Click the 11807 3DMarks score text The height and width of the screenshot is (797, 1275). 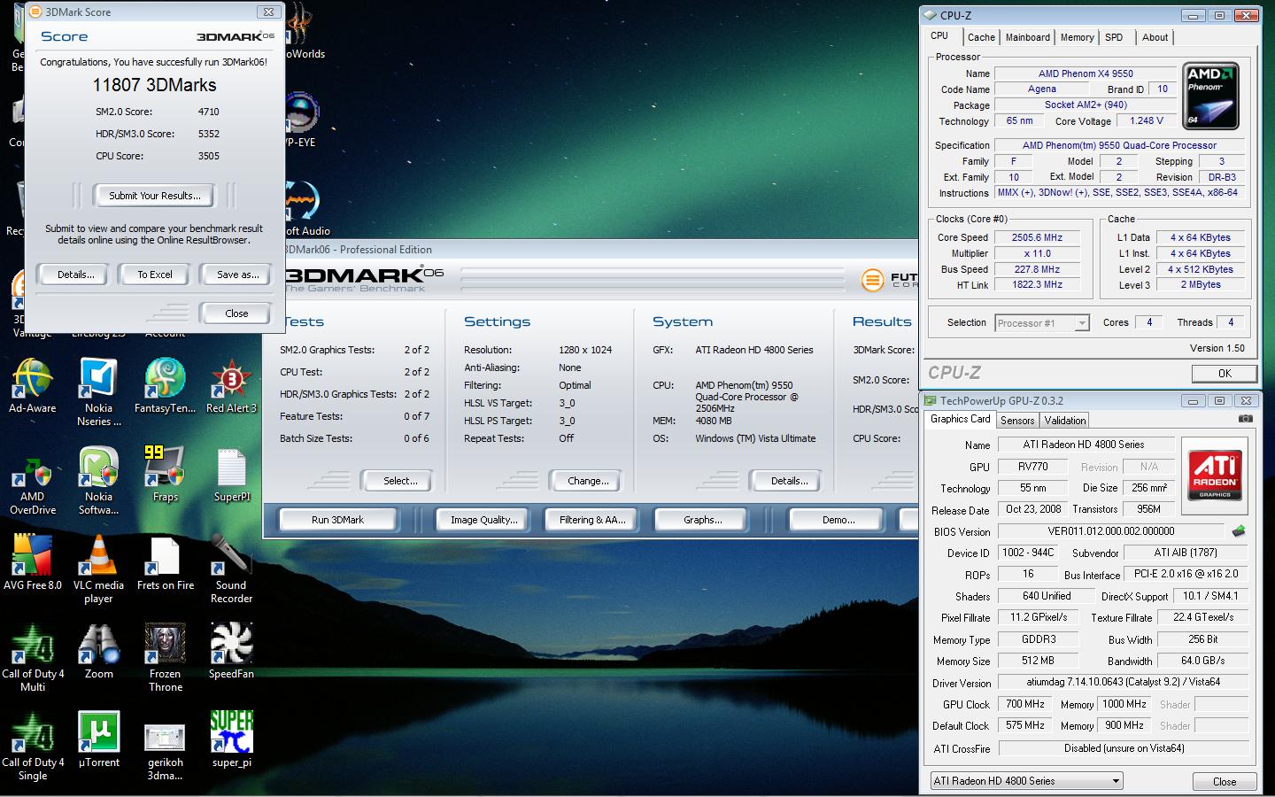[155, 85]
